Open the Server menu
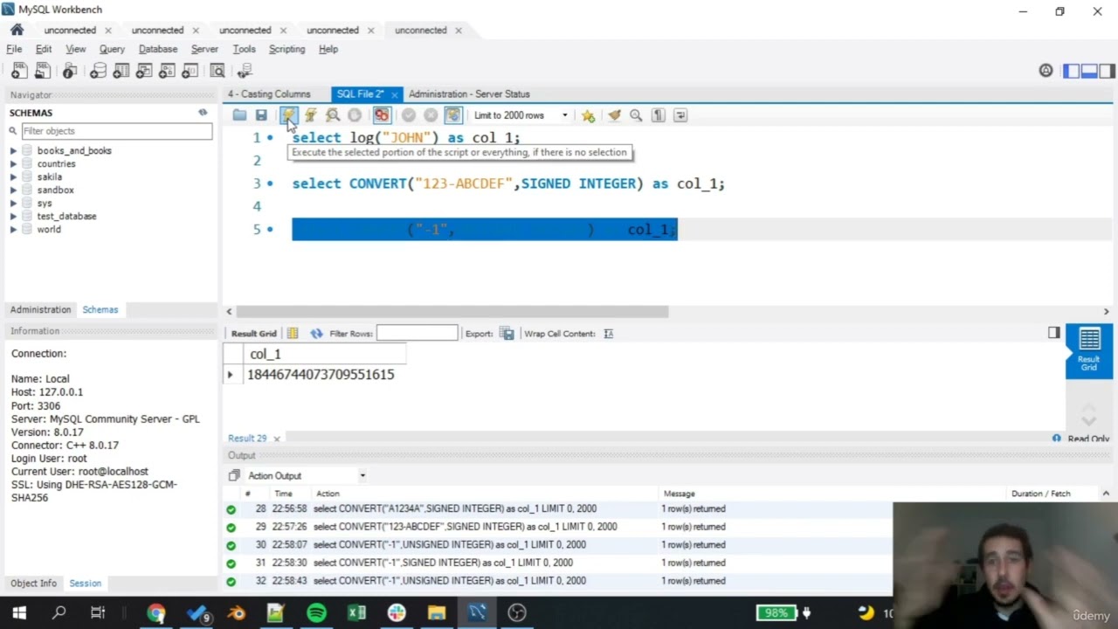The image size is (1118, 629). pyautogui.click(x=204, y=49)
